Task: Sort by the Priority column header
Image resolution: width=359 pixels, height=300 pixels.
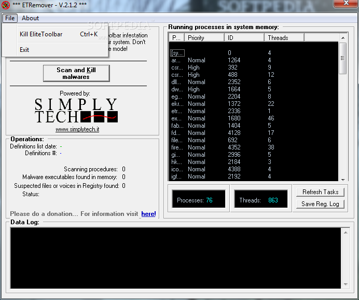Action: [x=204, y=37]
